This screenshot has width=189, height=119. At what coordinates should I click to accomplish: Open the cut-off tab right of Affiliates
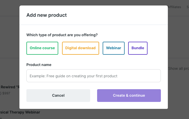tap(188, 7)
